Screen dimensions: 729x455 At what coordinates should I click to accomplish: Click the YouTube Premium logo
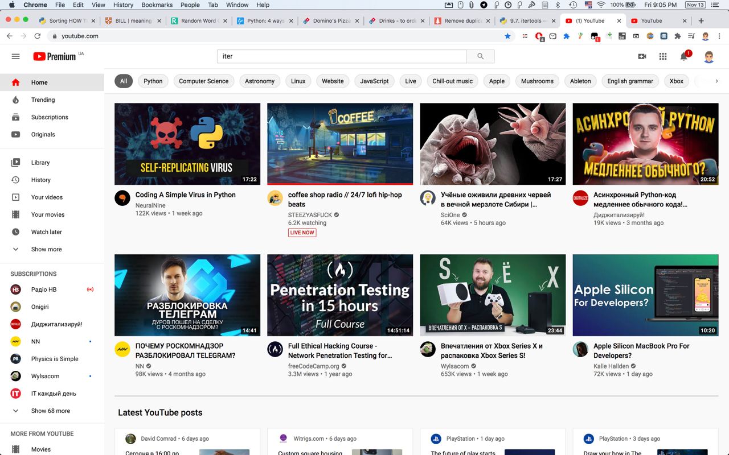tap(55, 56)
